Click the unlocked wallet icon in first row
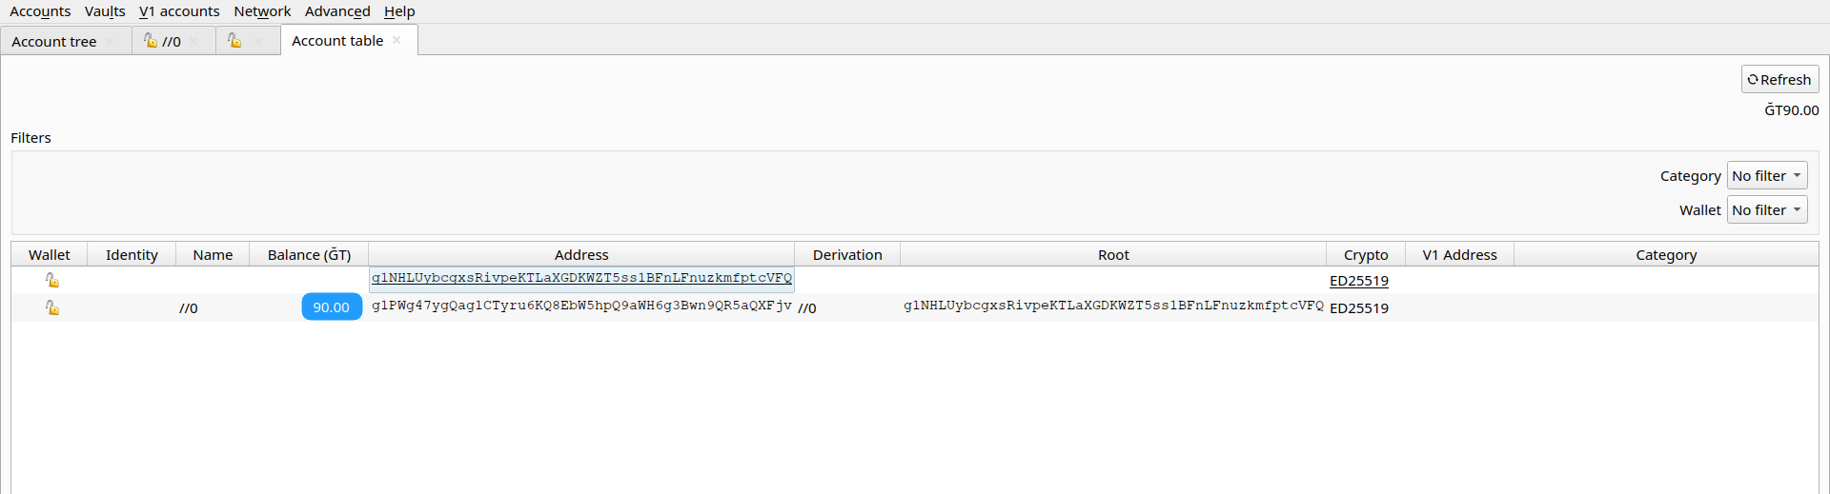 click(52, 280)
